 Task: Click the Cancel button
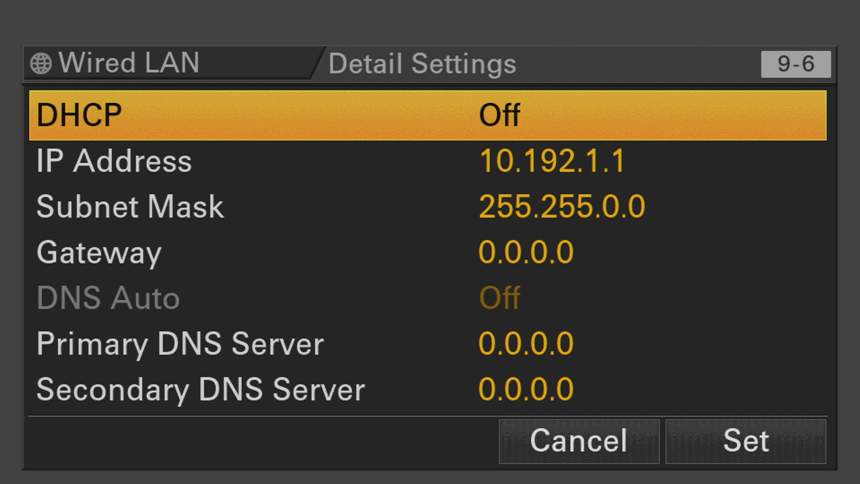coord(579,441)
